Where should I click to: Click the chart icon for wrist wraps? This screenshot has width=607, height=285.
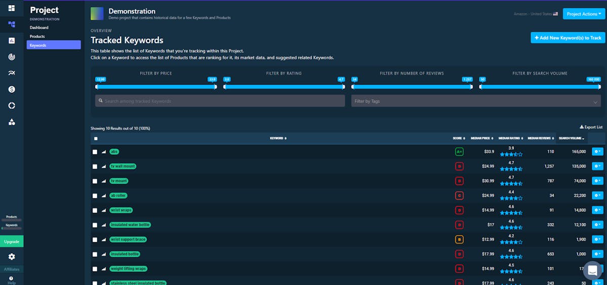click(x=104, y=210)
